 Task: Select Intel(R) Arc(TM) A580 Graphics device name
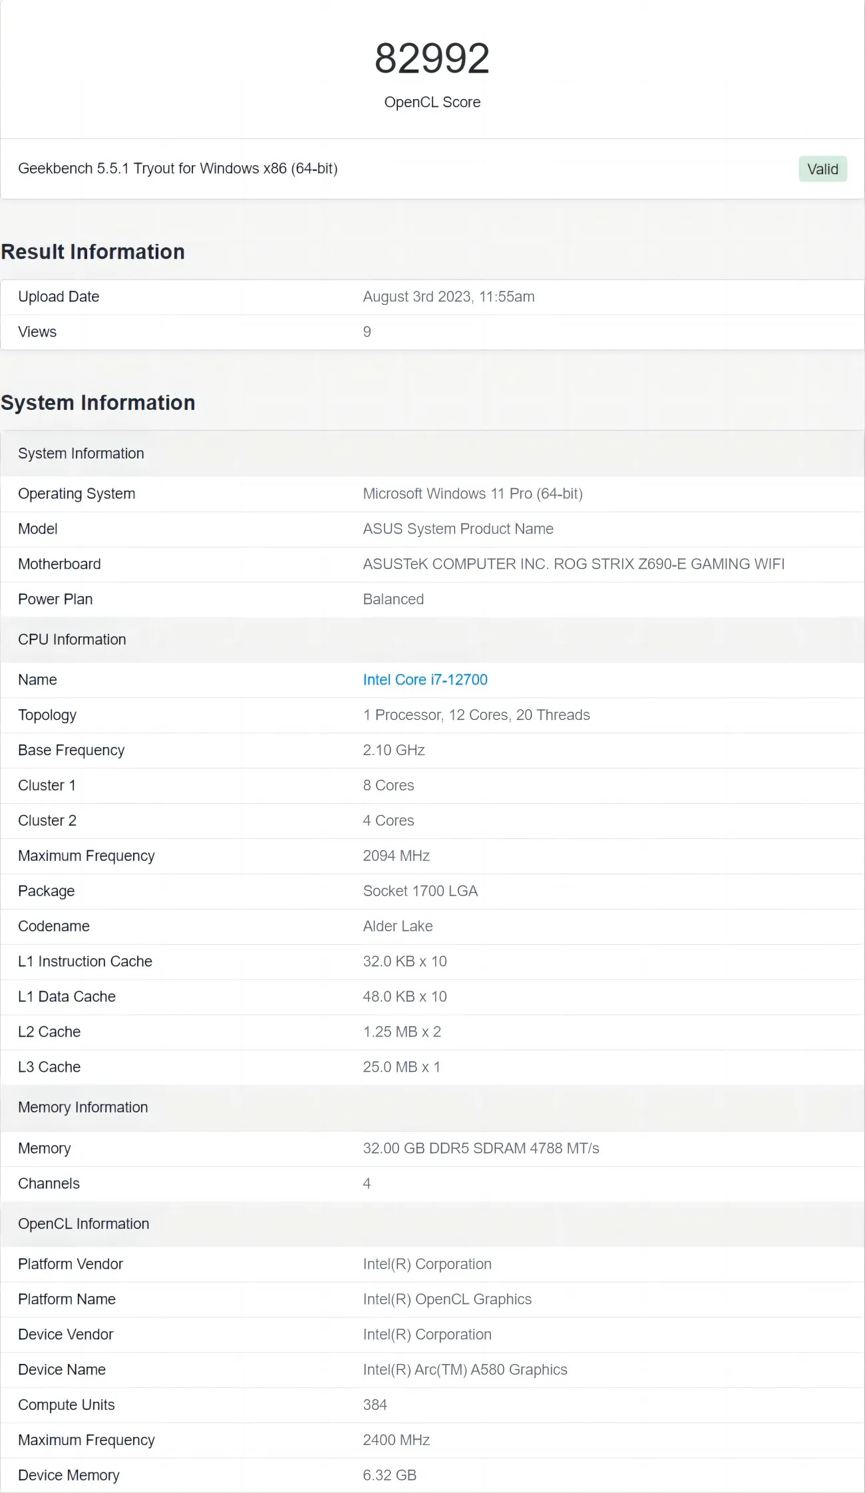click(465, 1370)
